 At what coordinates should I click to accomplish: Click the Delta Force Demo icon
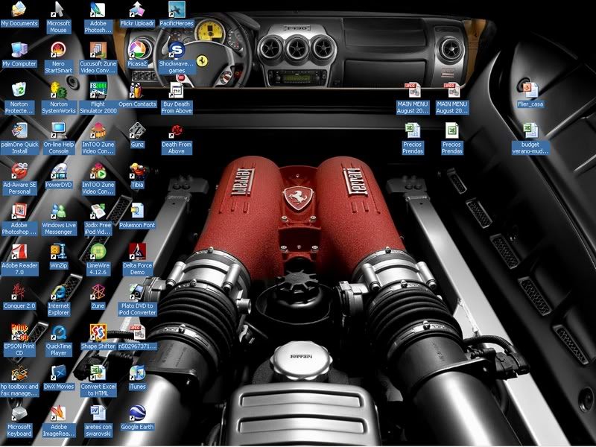click(137, 251)
